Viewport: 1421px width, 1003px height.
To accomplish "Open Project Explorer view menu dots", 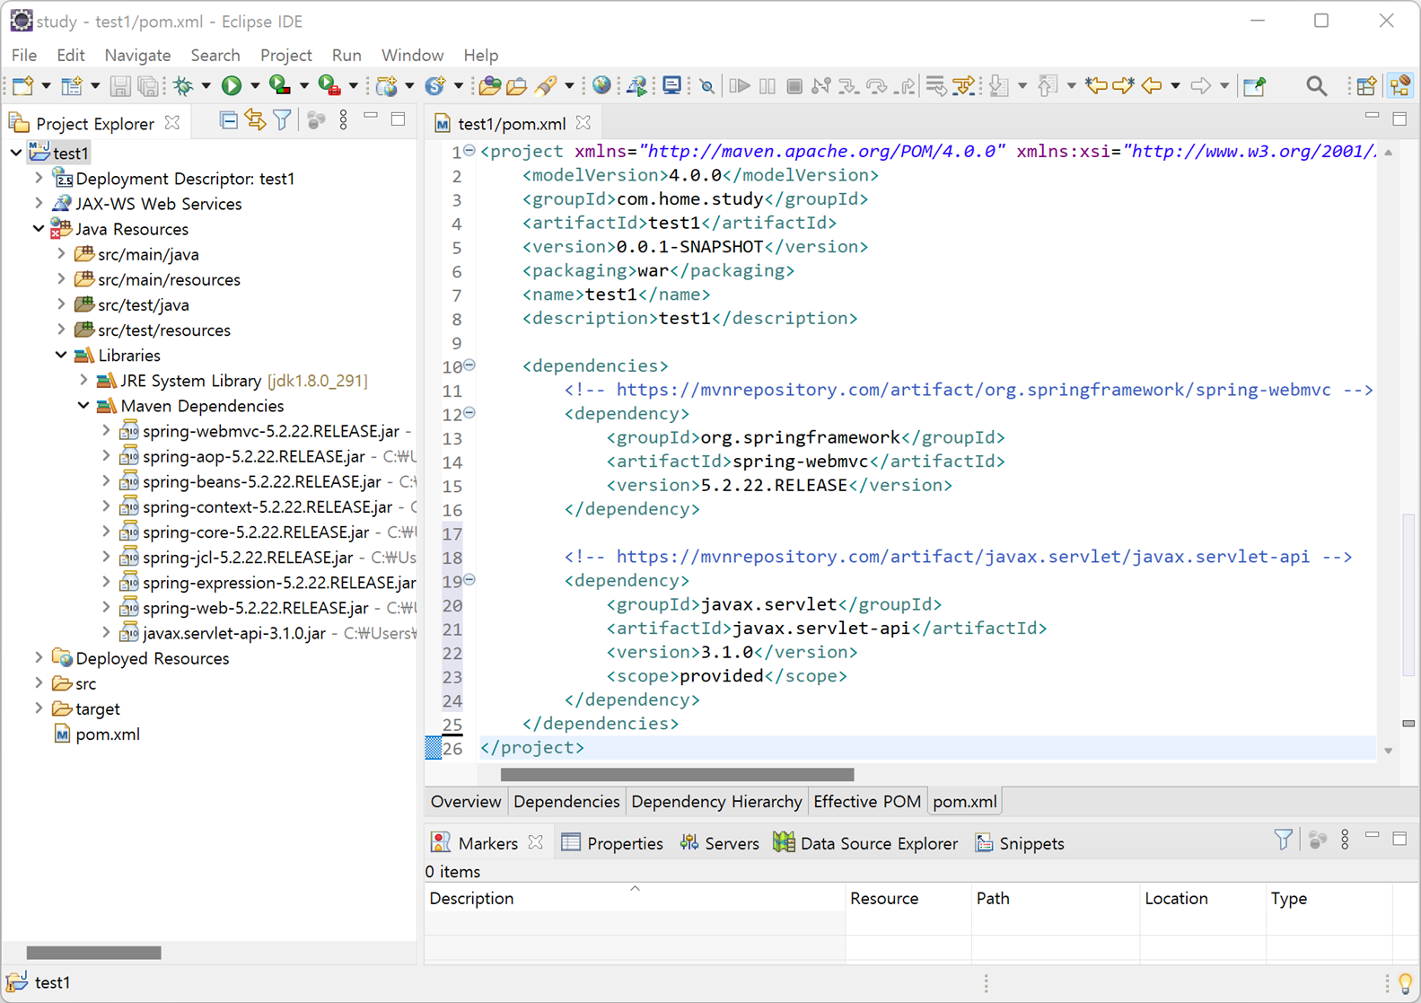I will coord(344,119).
